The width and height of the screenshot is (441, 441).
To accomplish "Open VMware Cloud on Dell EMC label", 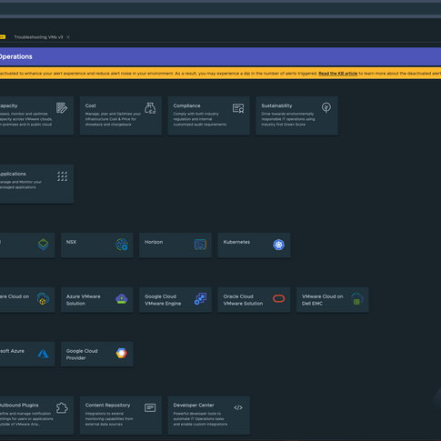I will tap(323, 300).
